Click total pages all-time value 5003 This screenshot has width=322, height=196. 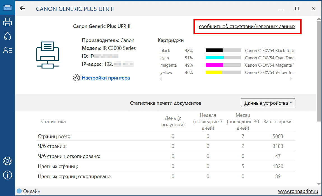(x=278, y=136)
